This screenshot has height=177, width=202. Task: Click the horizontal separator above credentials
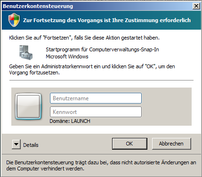[101, 80]
